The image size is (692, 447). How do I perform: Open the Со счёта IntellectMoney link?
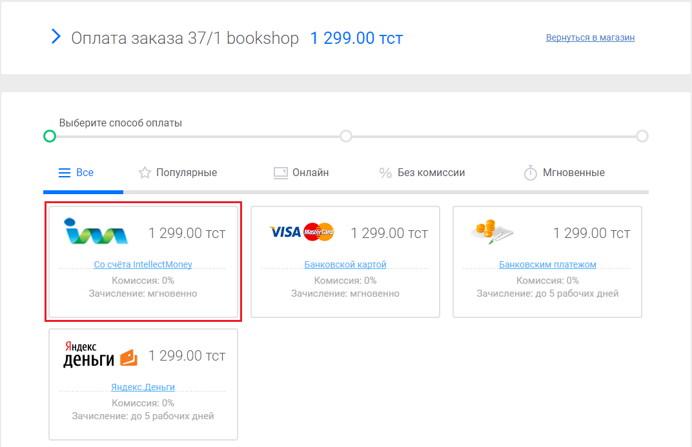(143, 264)
